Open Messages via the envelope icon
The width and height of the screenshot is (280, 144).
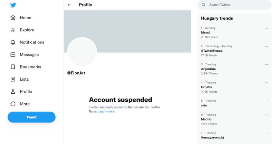(13, 54)
